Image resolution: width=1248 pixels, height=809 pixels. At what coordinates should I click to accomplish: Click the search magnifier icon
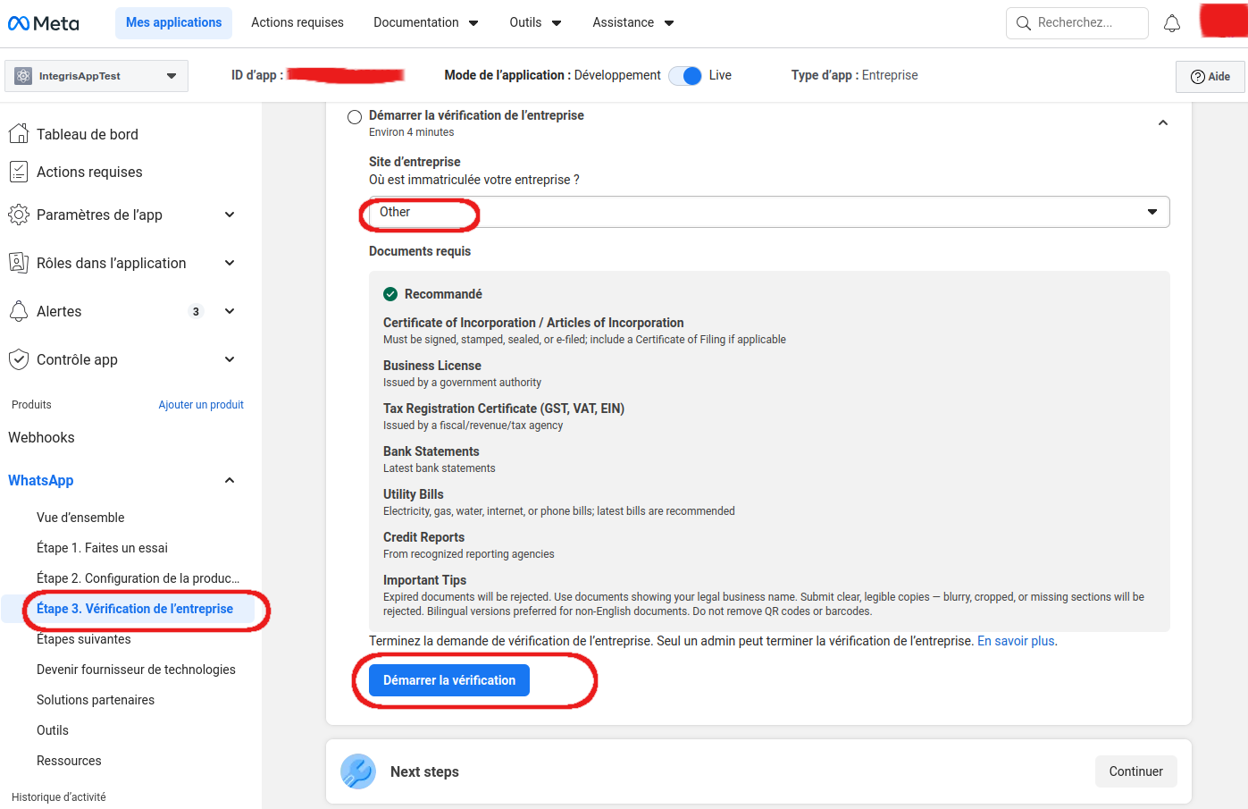click(1024, 23)
